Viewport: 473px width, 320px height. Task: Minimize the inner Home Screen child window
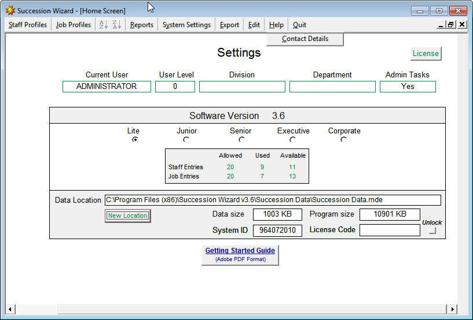click(441, 25)
